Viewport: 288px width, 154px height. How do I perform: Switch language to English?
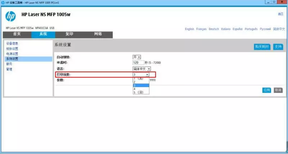tap(189, 29)
